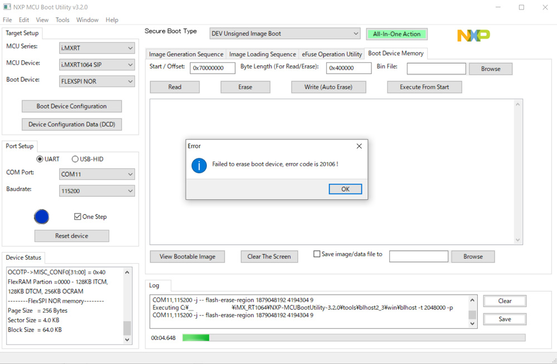Open the MCU Device dropdown
This screenshot has width=557, height=364.
tap(96, 65)
